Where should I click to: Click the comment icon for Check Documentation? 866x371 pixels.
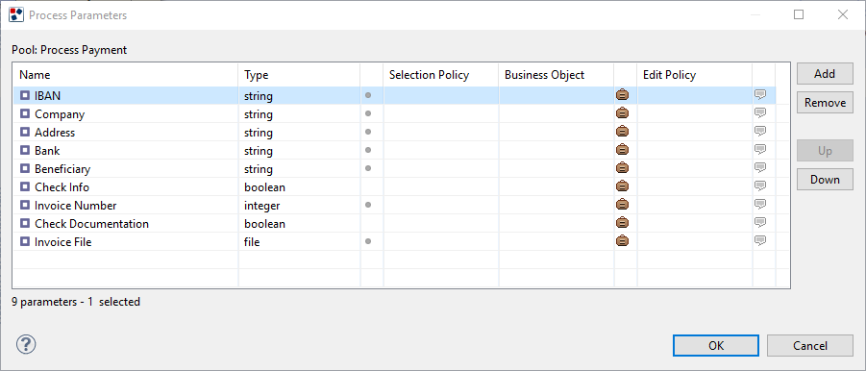click(x=760, y=223)
